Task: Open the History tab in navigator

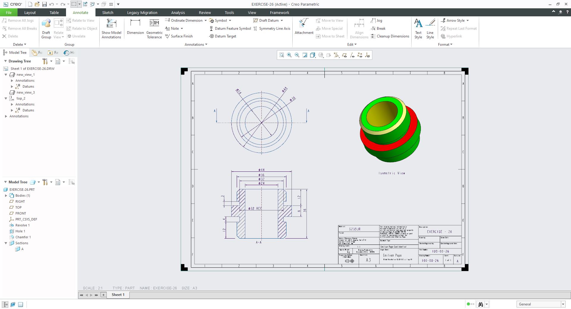Action: (69, 53)
